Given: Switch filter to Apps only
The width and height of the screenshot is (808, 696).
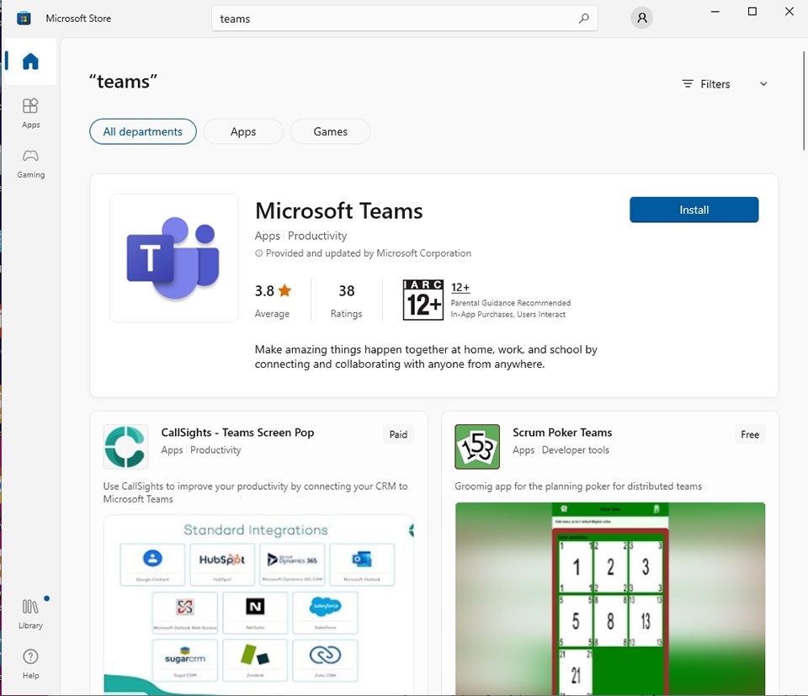Looking at the screenshot, I should (x=242, y=131).
